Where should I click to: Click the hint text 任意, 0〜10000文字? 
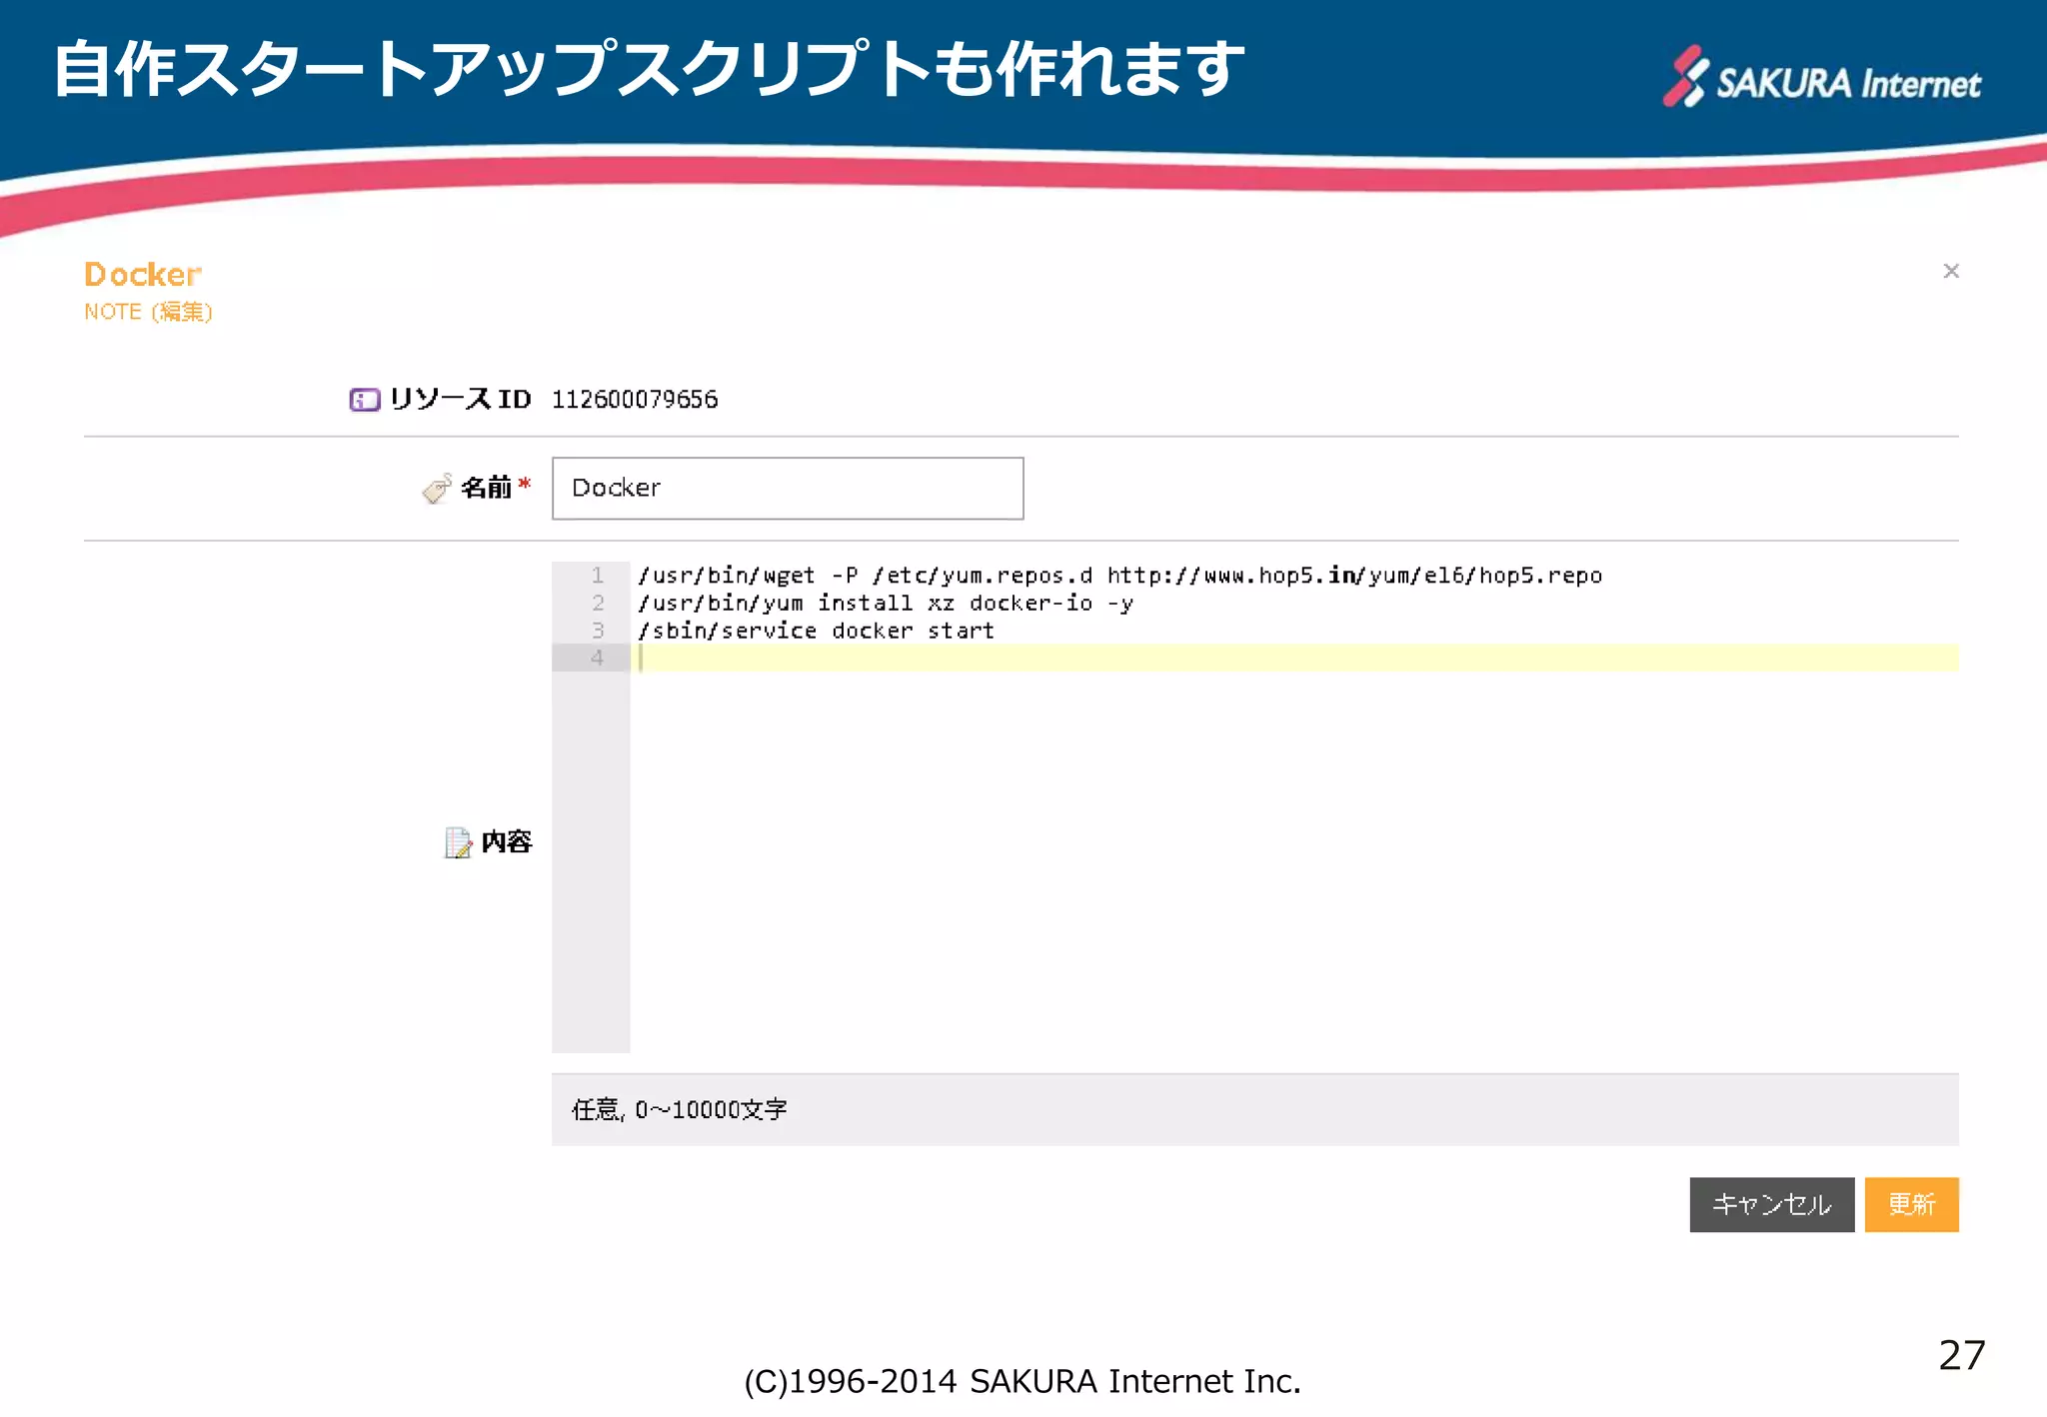click(x=680, y=1110)
